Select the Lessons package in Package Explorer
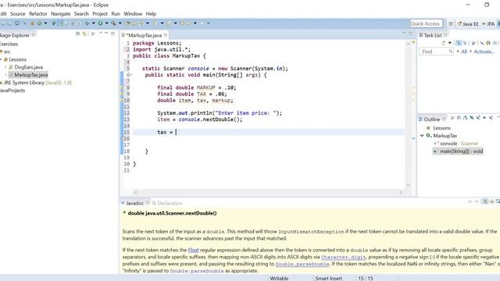 17,59
